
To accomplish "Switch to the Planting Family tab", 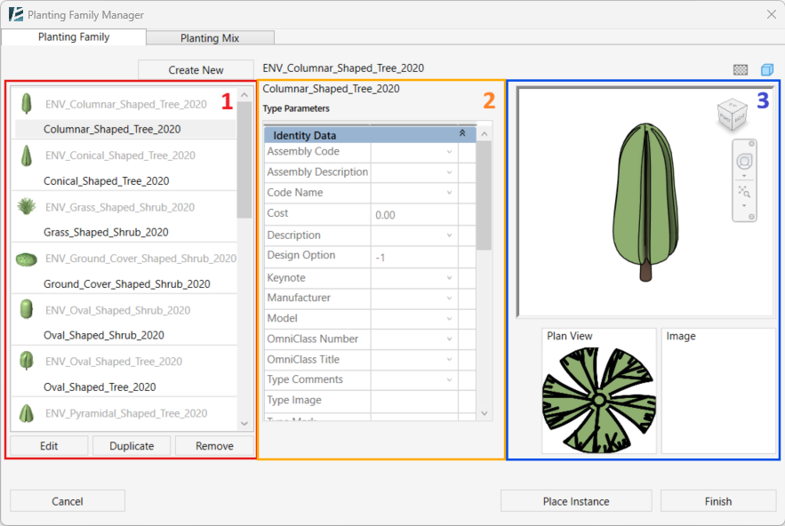I will point(74,37).
